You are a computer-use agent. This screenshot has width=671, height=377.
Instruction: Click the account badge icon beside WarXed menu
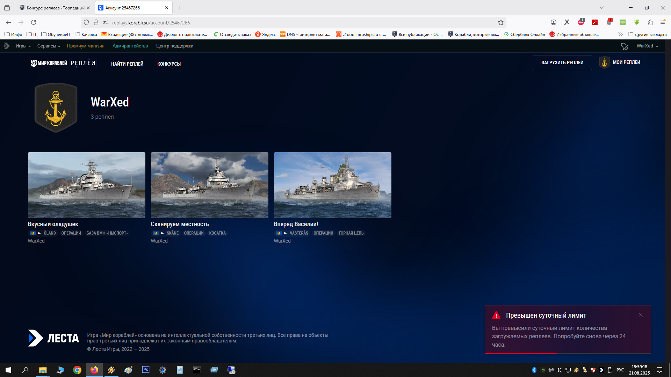(x=625, y=46)
